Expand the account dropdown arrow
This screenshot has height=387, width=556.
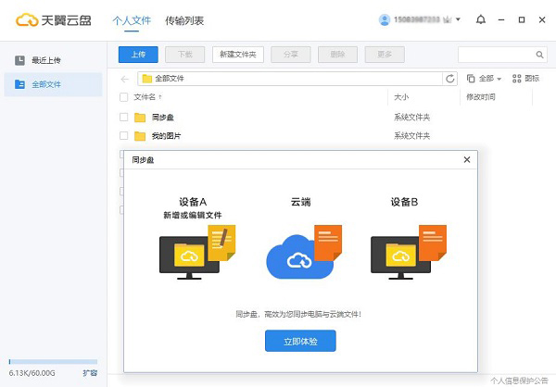click(458, 19)
